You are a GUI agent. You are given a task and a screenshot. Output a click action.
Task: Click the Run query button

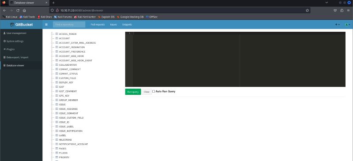pos(133,92)
